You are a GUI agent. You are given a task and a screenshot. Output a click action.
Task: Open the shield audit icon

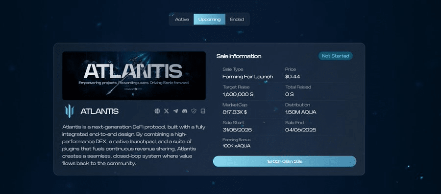coord(194,111)
